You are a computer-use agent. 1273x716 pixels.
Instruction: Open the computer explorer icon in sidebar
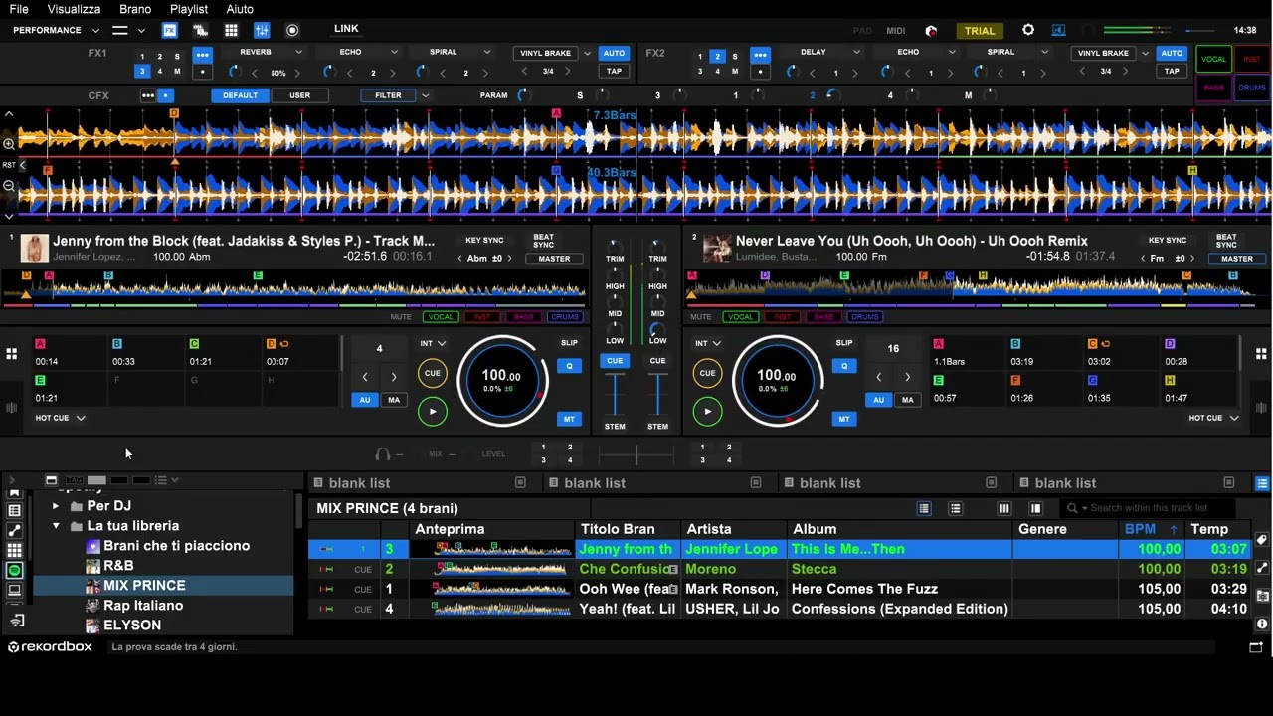pyautogui.click(x=14, y=591)
